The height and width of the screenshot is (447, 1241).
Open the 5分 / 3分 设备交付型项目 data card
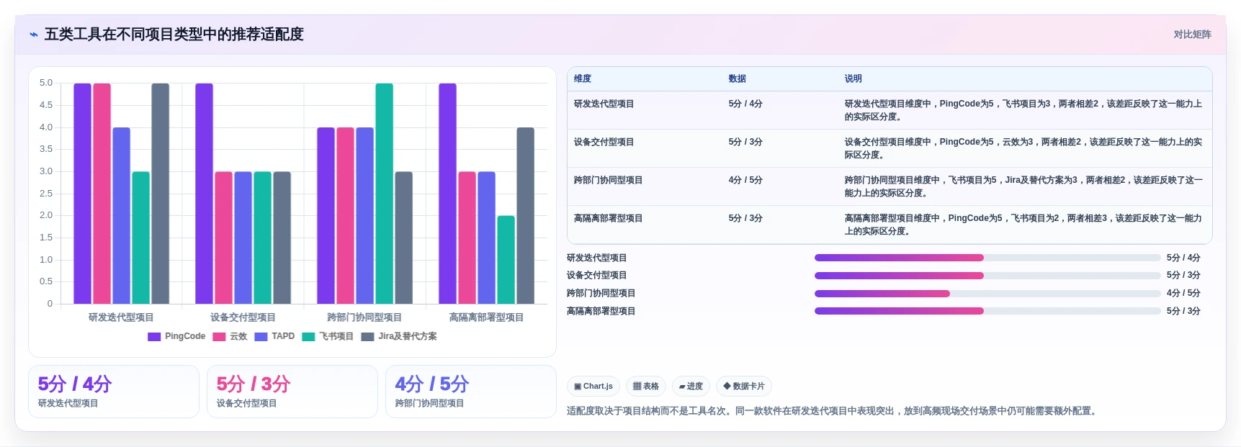(x=292, y=392)
